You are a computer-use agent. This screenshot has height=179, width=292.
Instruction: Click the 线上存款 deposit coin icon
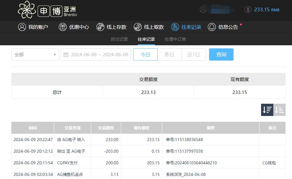click(x=100, y=27)
